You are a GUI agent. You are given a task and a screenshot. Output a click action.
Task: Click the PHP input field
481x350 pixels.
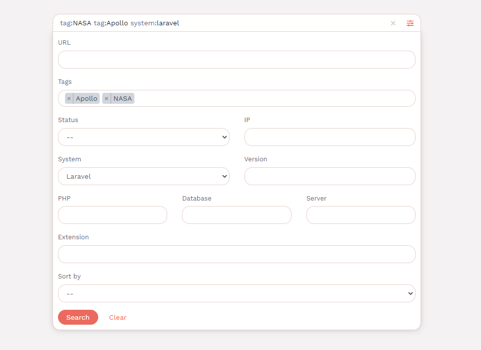click(x=113, y=215)
